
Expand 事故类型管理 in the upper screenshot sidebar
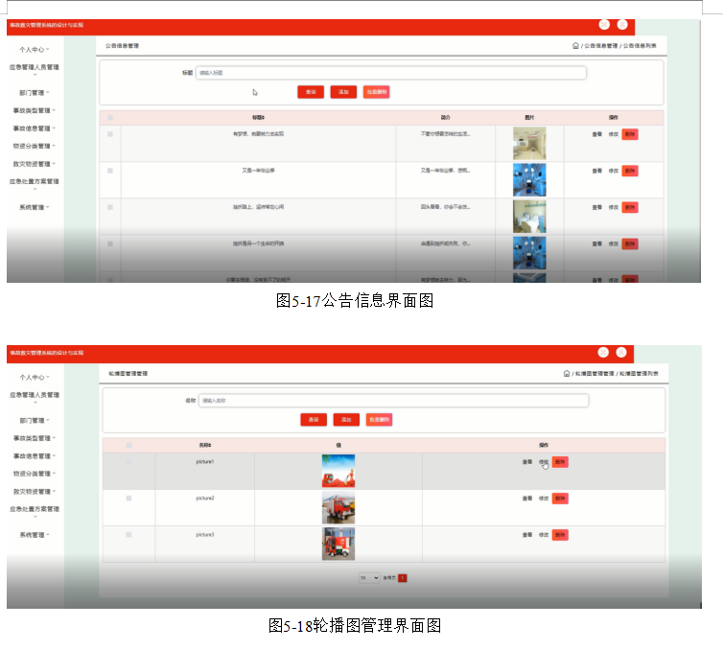click(x=35, y=110)
